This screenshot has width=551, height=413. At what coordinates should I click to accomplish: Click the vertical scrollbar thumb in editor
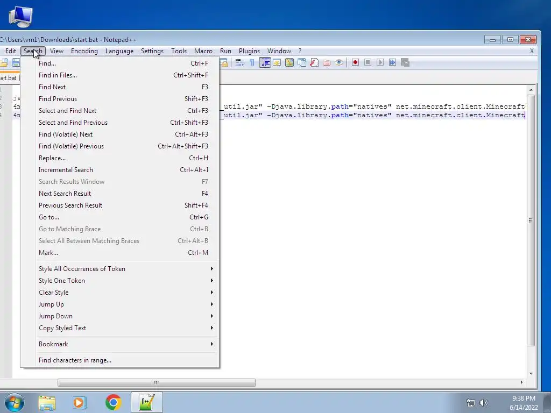pyautogui.click(x=531, y=220)
